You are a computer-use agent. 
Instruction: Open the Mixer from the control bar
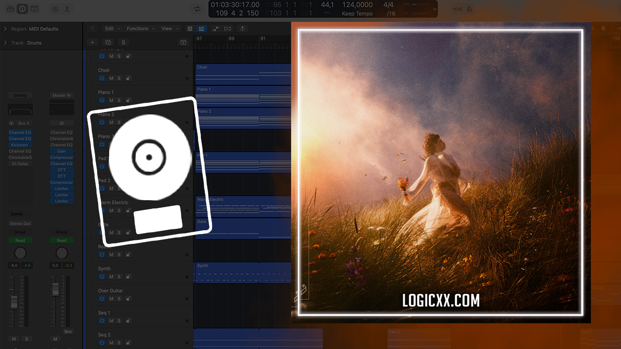(55, 9)
